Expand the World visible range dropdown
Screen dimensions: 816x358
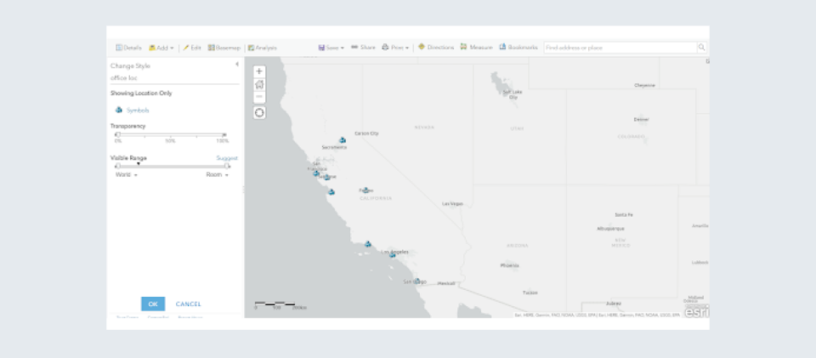(x=127, y=174)
